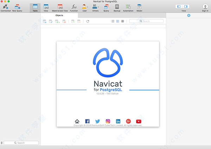Show the View objects list
The height and width of the screenshot is (149, 211).
[x=46, y=8]
